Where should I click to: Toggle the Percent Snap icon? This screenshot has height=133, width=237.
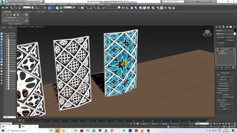click(x=95, y=8)
